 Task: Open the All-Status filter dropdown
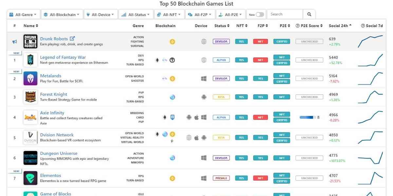coord(136,14)
